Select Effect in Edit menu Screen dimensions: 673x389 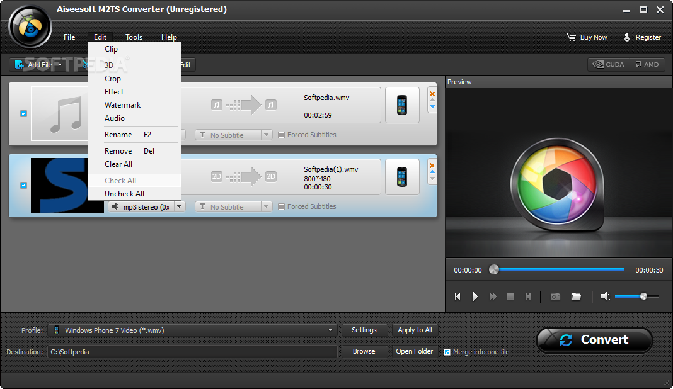click(134, 92)
